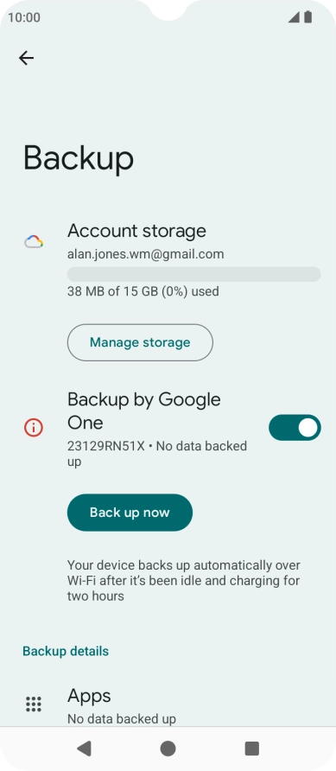
Task: Click the Apps grid icon
Action: click(34, 704)
